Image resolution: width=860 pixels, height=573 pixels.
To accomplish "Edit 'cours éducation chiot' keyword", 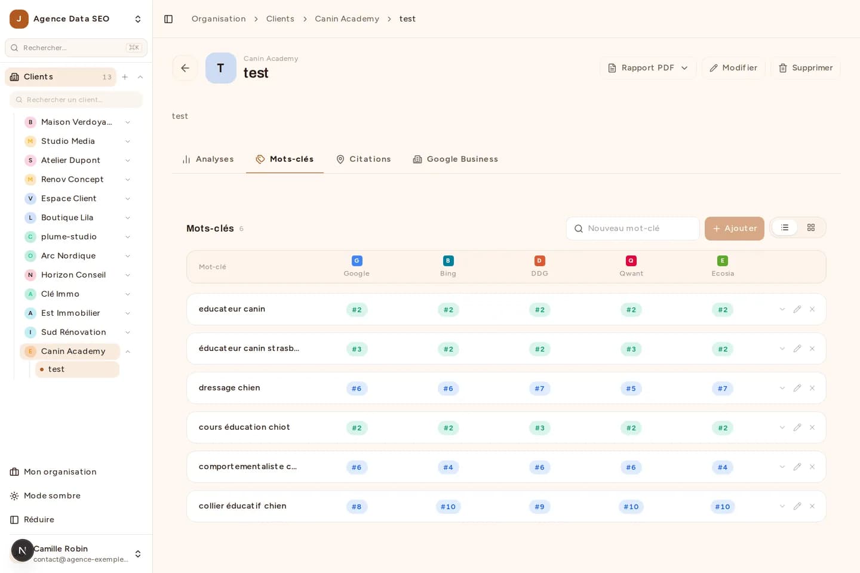I will coord(797,427).
